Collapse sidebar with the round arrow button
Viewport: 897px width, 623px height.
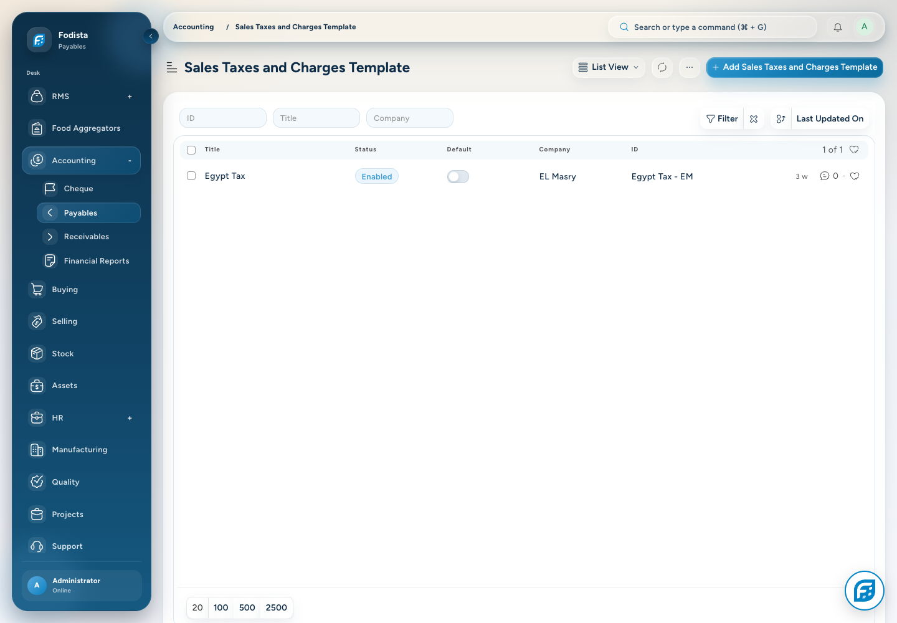click(x=151, y=36)
